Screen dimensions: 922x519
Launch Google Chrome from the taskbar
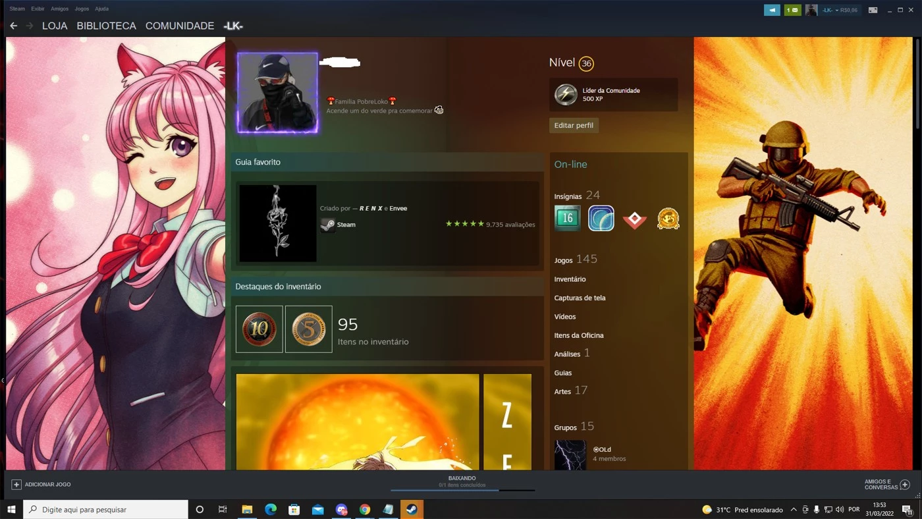(365, 509)
